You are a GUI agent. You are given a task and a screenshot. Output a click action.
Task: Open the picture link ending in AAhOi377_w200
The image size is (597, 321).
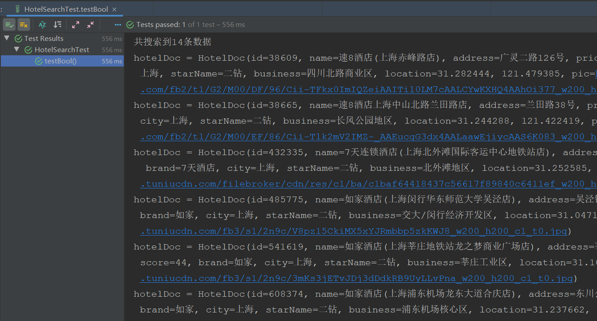click(368, 89)
